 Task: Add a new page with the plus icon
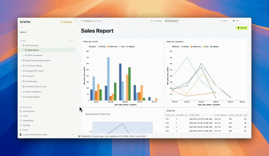pos(73,41)
